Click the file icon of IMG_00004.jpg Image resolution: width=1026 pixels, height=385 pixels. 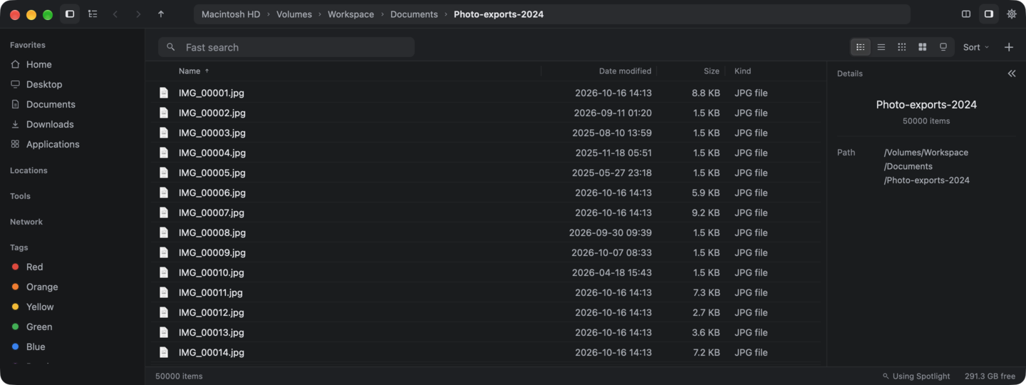tap(164, 153)
